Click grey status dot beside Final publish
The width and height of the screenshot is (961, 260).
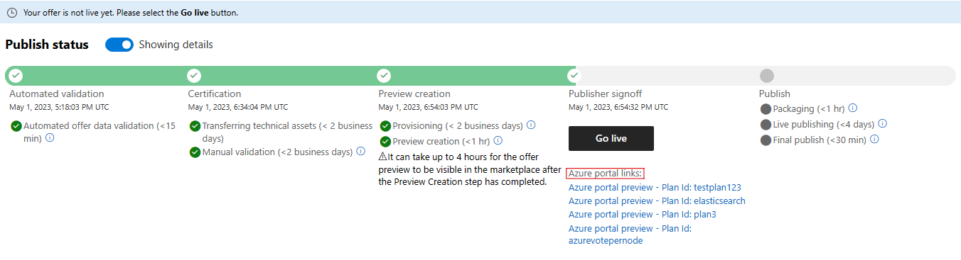coord(766,140)
